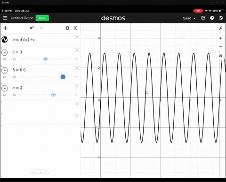
Task: Click the b = 6.6 expression field
Action: pos(19,70)
